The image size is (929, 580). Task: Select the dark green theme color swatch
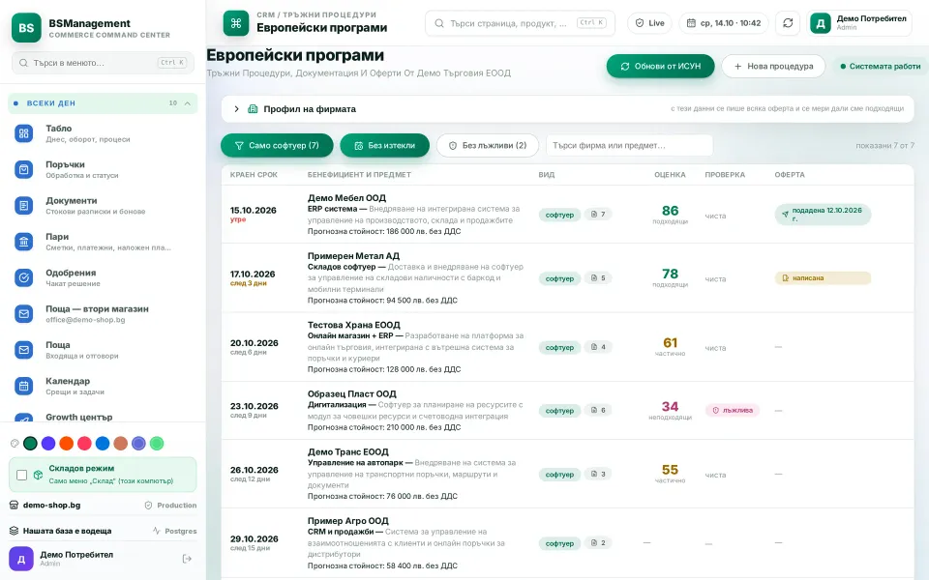(x=30, y=444)
